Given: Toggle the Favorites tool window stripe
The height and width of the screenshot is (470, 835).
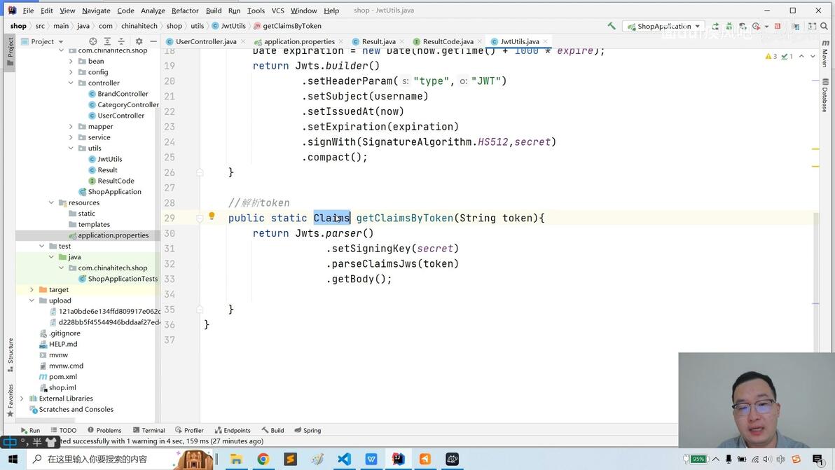Looking at the screenshot, I should click(x=10, y=400).
